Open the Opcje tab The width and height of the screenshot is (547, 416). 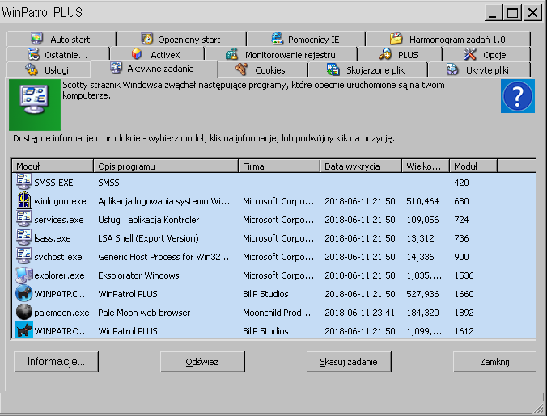[486, 55]
